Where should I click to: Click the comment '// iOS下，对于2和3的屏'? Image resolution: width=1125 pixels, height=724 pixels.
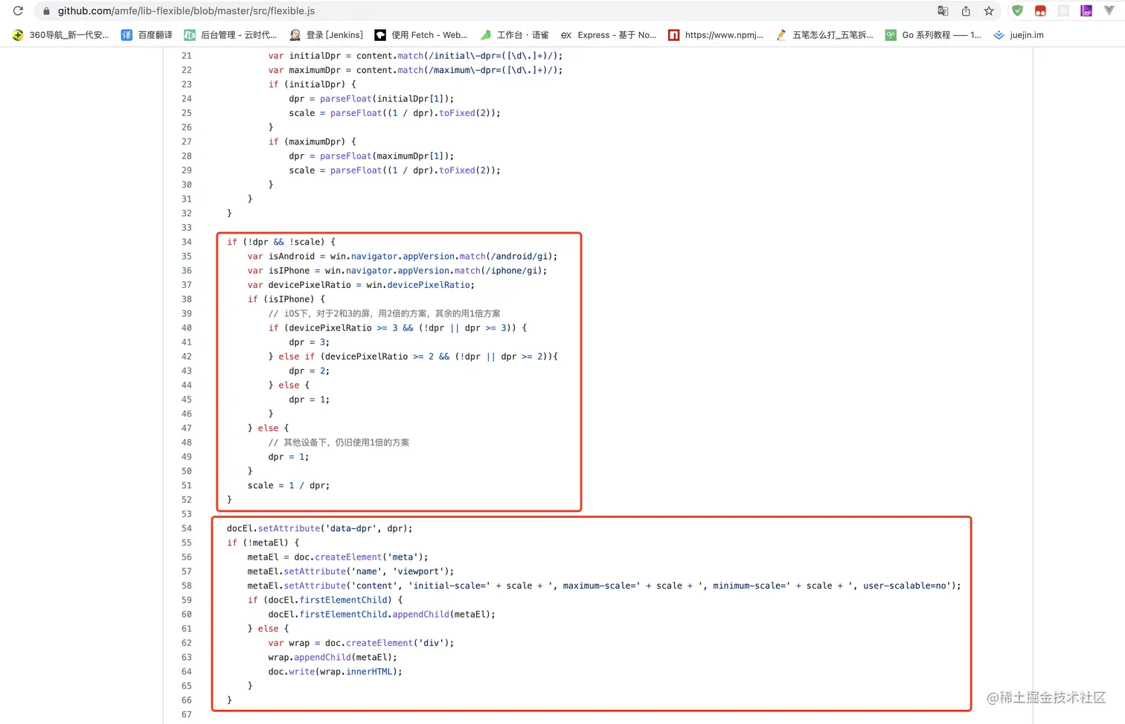(x=385, y=313)
